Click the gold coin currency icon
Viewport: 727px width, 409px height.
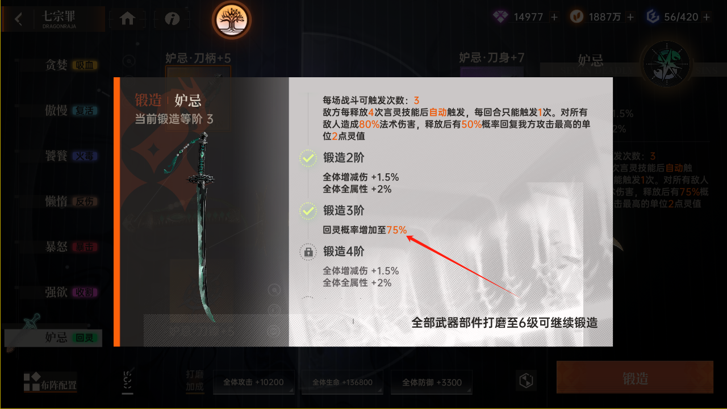(576, 17)
